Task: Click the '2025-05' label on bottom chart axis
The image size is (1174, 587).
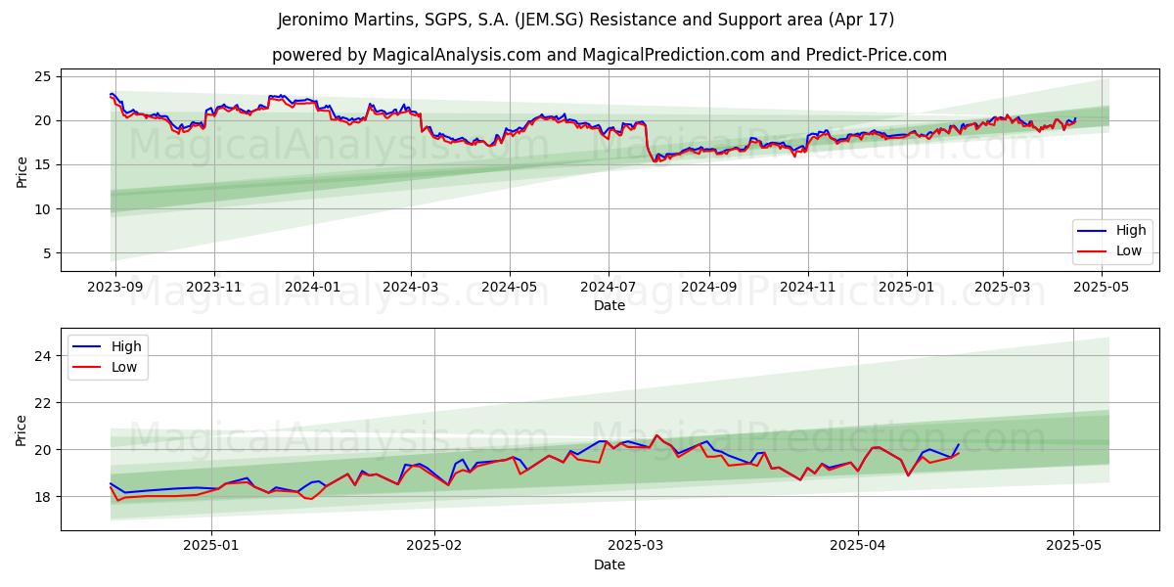Action: (1073, 546)
